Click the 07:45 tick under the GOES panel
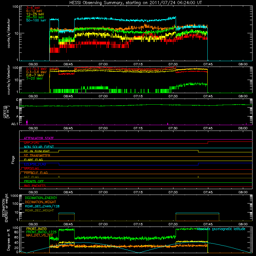Viewport: 256px width, 256px height. point(208,128)
